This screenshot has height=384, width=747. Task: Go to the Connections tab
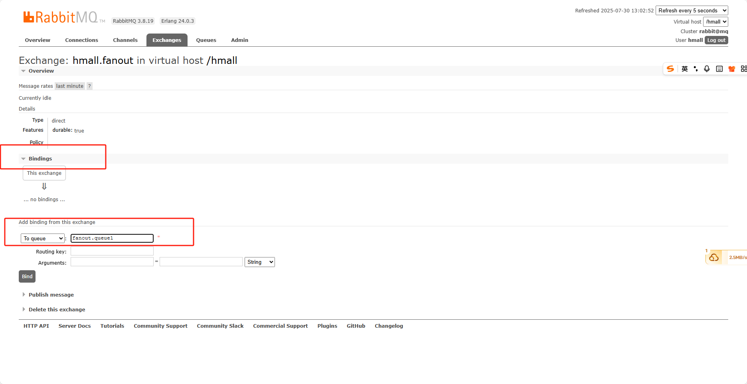point(81,40)
